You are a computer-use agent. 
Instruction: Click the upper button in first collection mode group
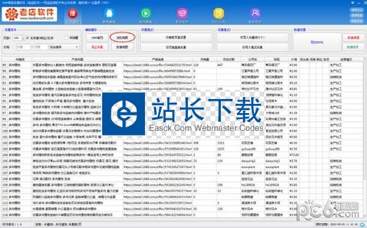(176, 37)
